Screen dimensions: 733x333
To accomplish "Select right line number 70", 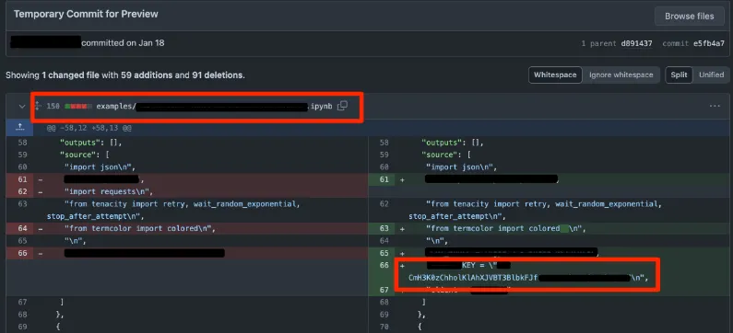I will point(384,327).
